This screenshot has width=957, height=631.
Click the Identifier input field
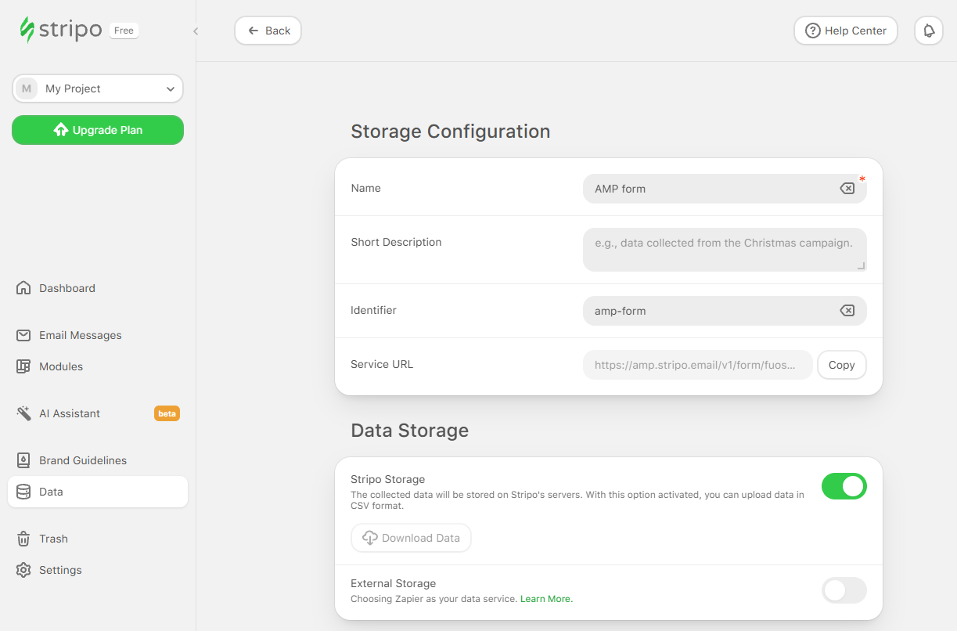pyautogui.click(x=725, y=311)
